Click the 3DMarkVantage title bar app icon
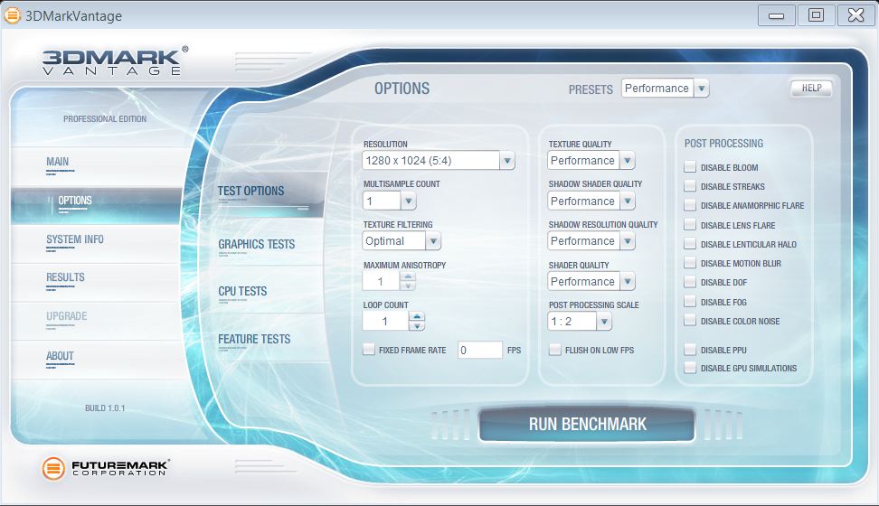This screenshot has height=506, width=879. pos(13,15)
